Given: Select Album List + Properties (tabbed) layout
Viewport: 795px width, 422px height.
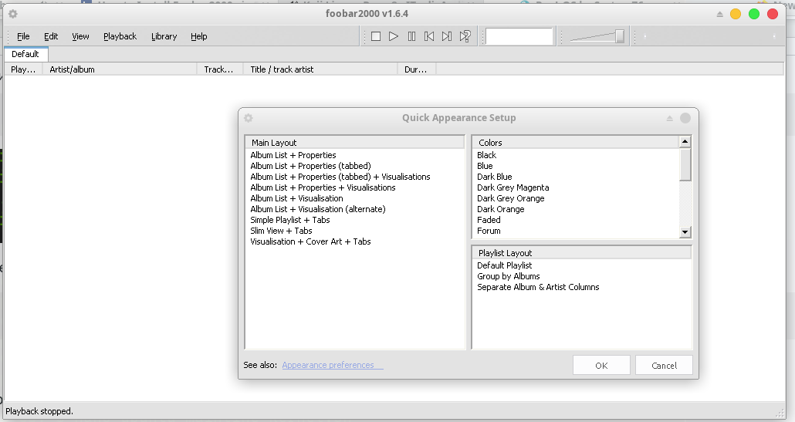Looking at the screenshot, I should [310, 166].
